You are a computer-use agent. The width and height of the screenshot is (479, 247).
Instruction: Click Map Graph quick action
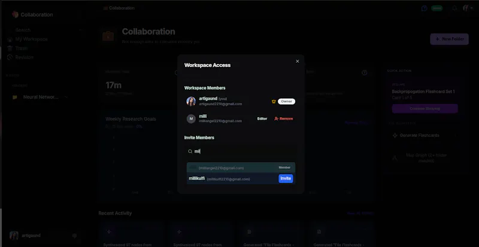click(x=426, y=158)
